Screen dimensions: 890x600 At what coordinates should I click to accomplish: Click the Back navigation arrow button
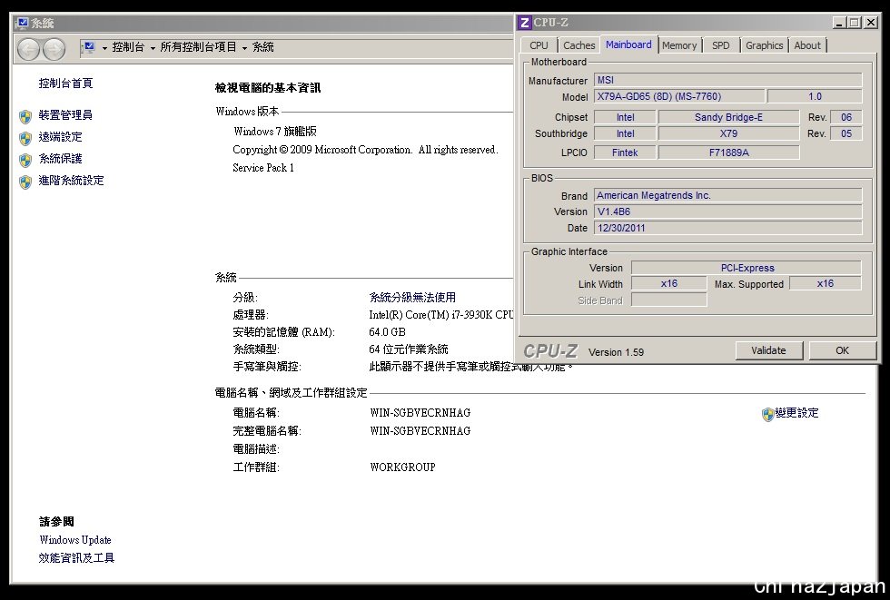[x=28, y=49]
